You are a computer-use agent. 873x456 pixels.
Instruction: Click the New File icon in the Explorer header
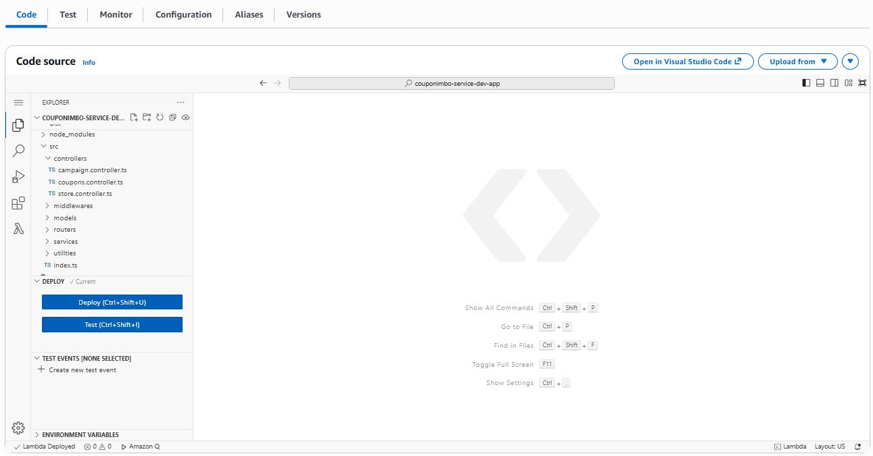134,118
